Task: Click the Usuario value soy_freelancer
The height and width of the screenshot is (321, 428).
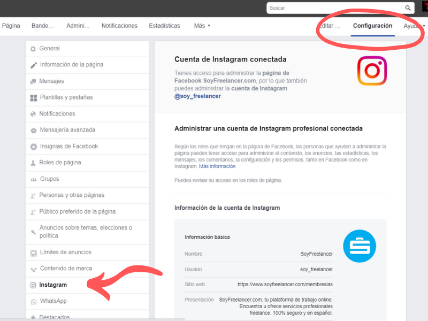Action: pyautogui.click(x=316, y=270)
